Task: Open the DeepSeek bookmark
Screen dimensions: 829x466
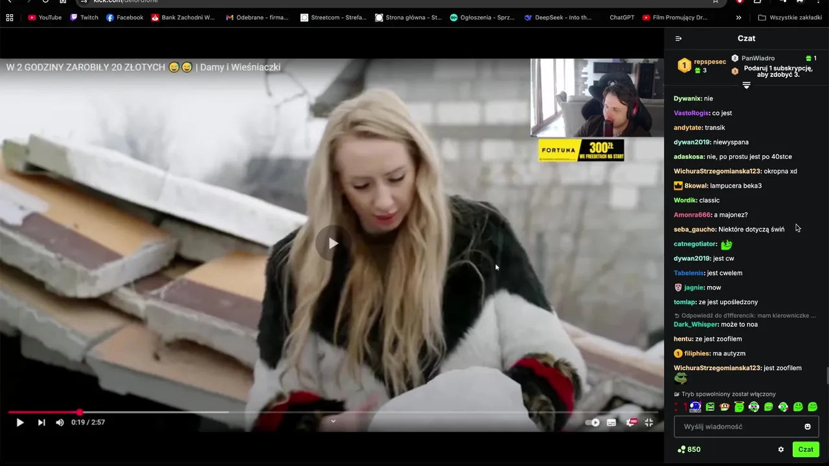Action: pyautogui.click(x=558, y=17)
